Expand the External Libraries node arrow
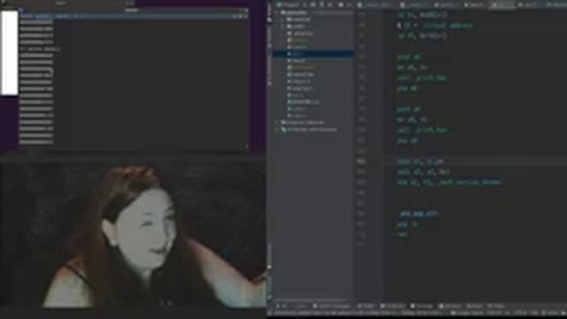567x319 pixels. point(277,122)
